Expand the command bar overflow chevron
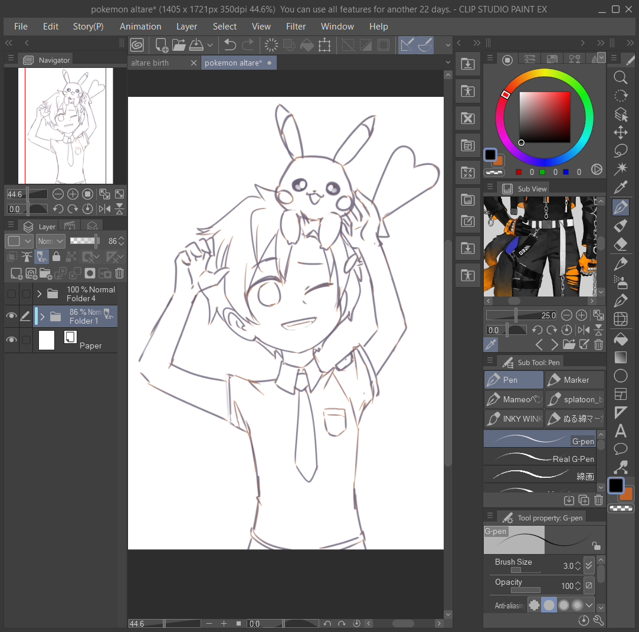Screen dimensions: 639x632 point(448,45)
